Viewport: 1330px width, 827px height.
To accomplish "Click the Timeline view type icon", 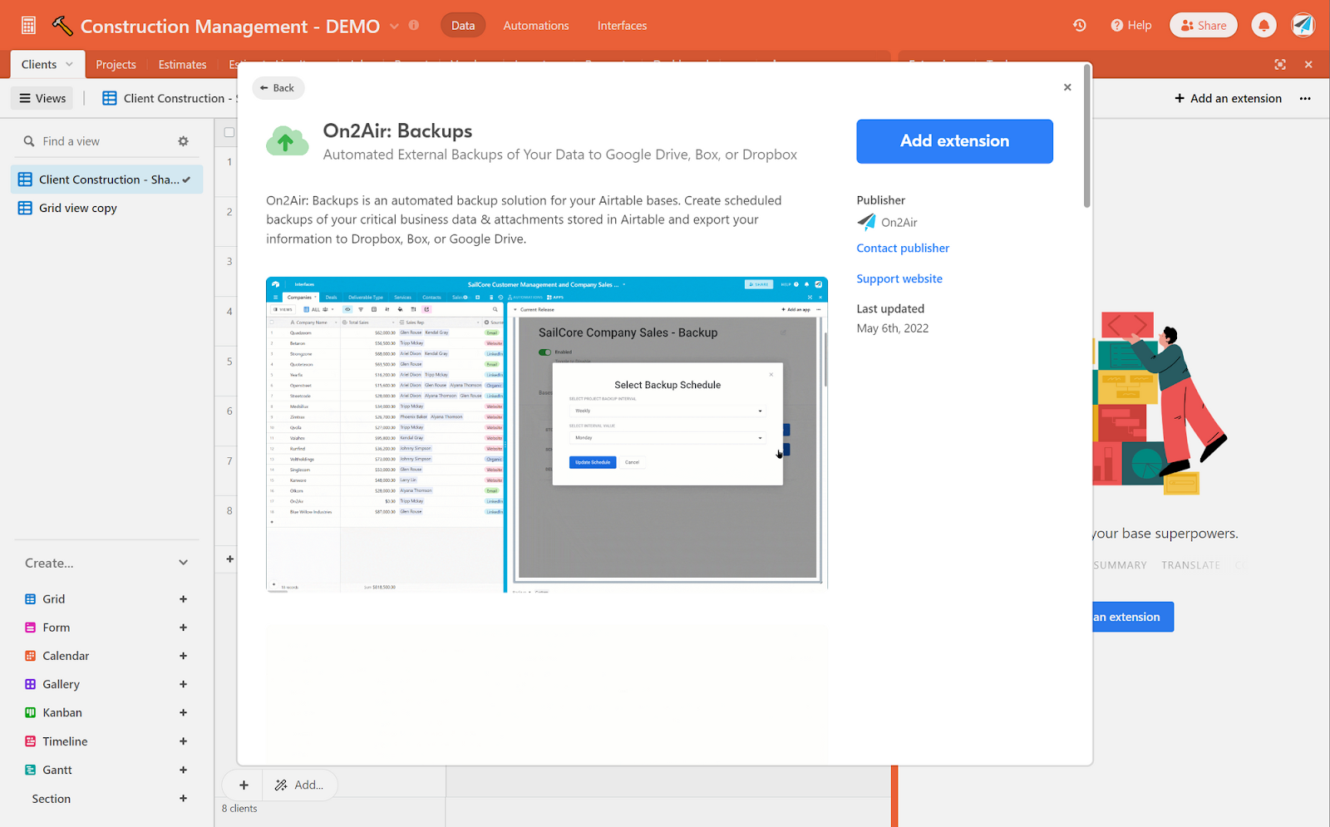I will 31,741.
